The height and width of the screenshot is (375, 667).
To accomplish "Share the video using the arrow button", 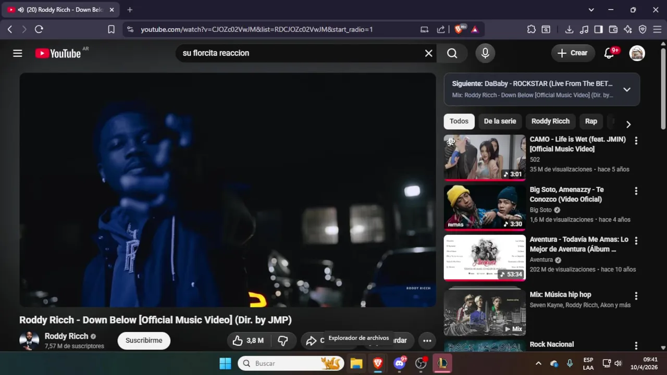I will tap(313, 341).
